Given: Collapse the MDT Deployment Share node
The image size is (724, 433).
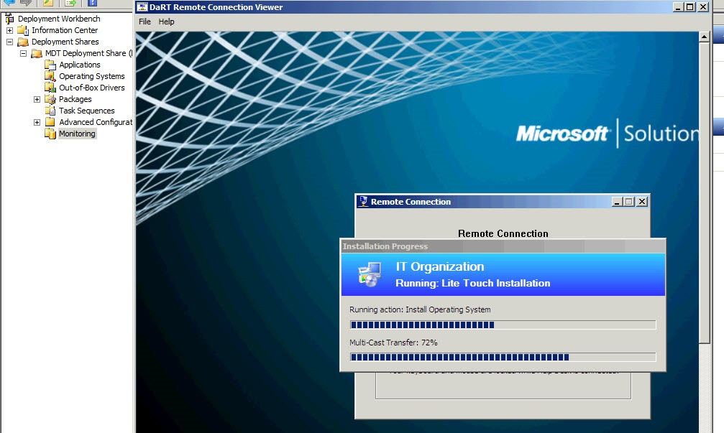Looking at the screenshot, I should [23, 53].
